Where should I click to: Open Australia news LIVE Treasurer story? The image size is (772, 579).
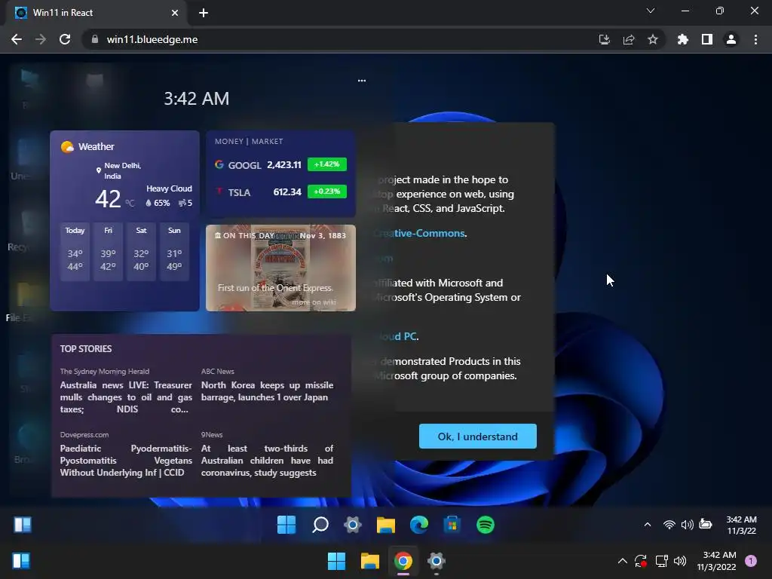coord(126,397)
